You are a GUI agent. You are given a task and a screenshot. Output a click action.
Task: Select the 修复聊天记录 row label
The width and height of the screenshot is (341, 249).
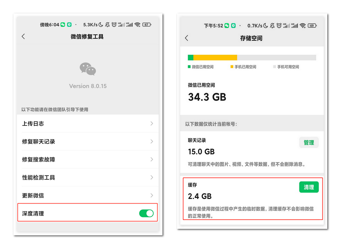coord(38,142)
